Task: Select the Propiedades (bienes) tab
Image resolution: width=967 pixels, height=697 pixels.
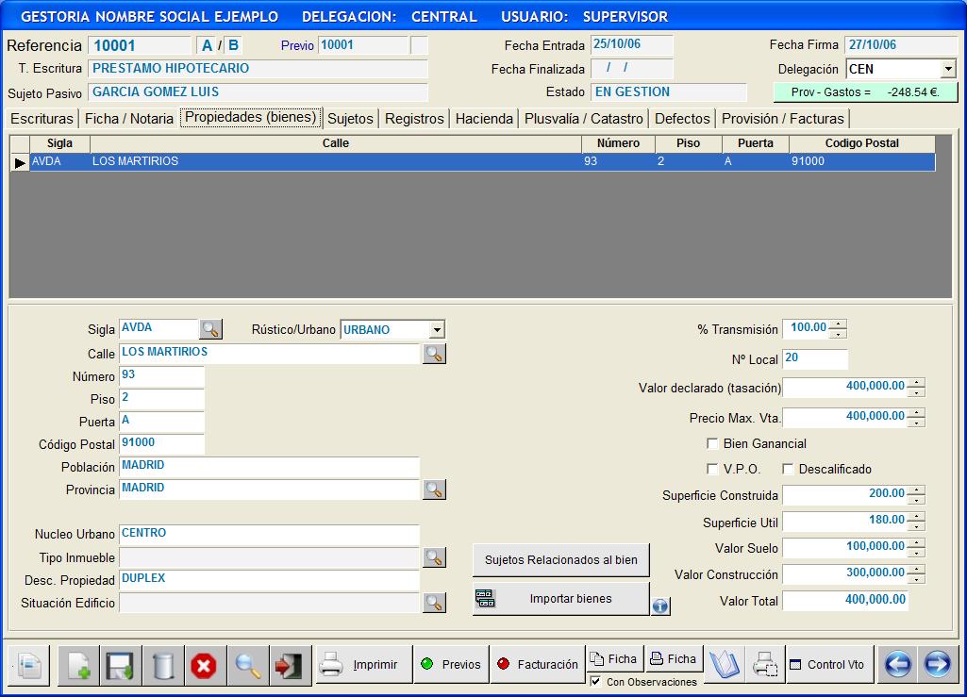Action: click(250, 117)
